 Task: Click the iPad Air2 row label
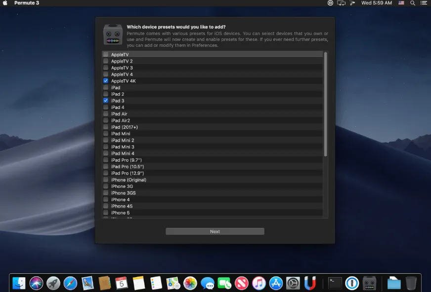point(121,120)
